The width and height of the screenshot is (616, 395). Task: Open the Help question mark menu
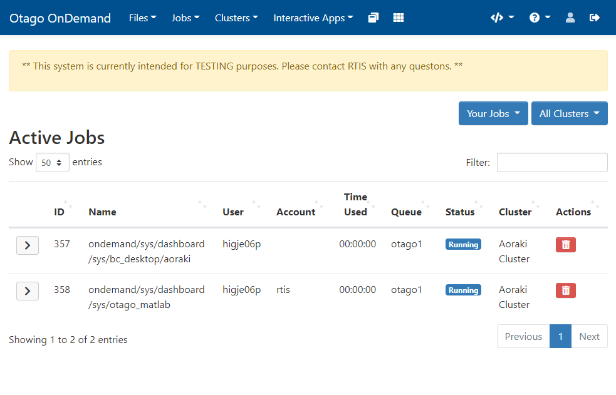tap(540, 18)
